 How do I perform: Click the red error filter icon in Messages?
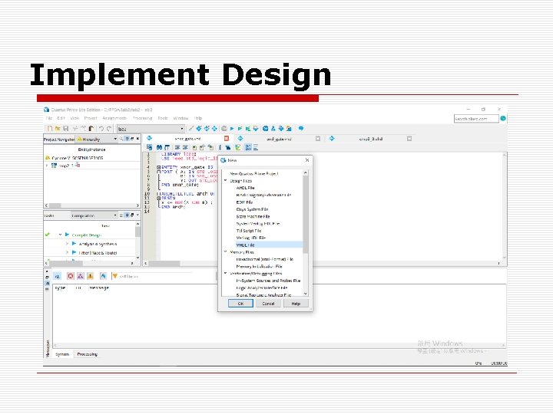(71, 276)
